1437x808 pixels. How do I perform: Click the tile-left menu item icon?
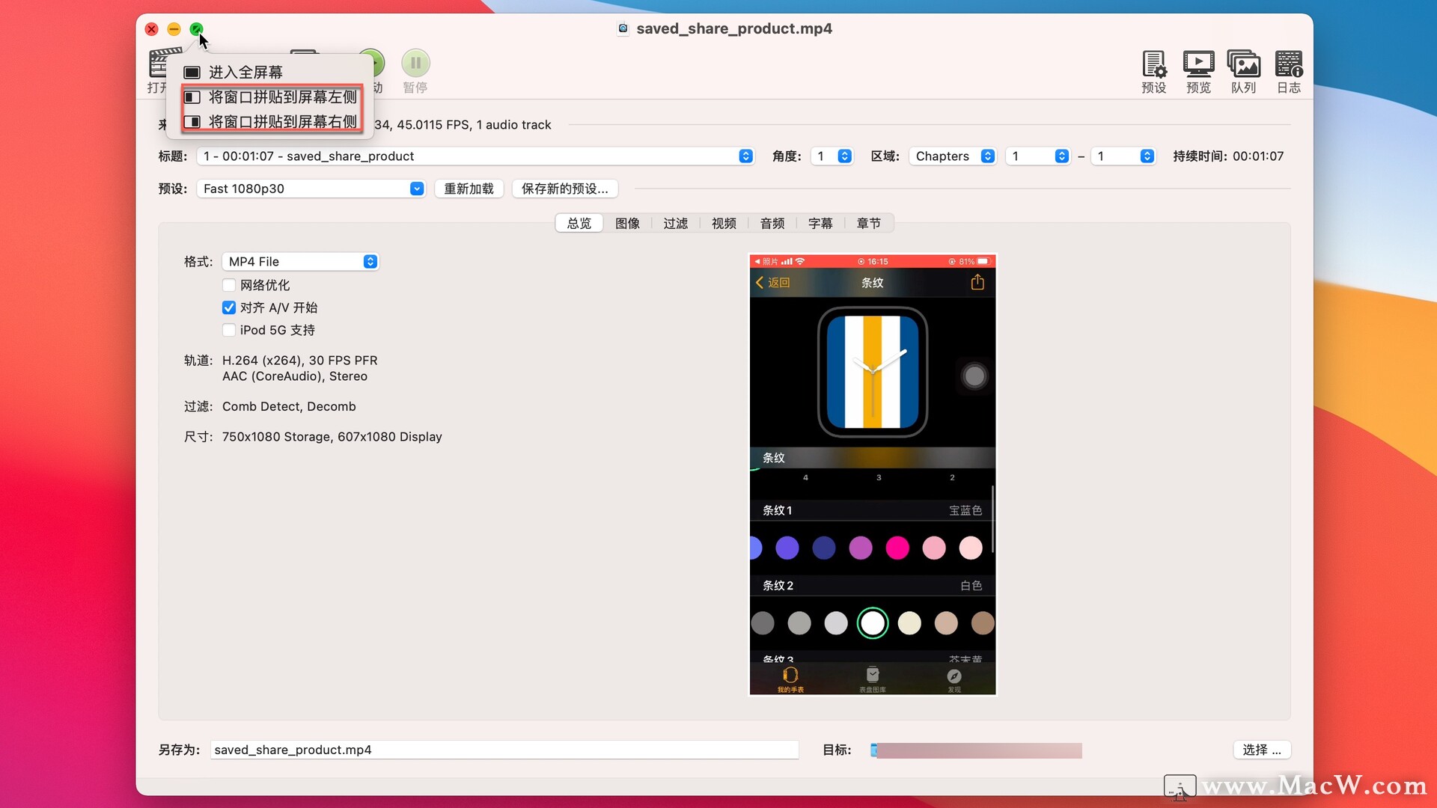pyautogui.click(x=192, y=97)
